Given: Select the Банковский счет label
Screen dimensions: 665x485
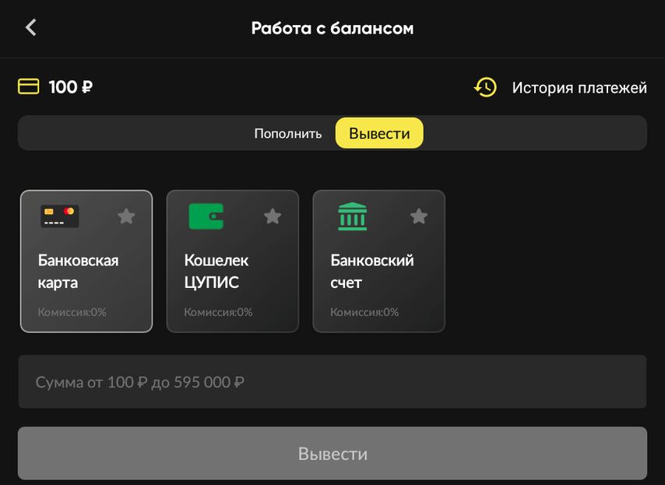Looking at the screenshot, I should tap(371, 271).
